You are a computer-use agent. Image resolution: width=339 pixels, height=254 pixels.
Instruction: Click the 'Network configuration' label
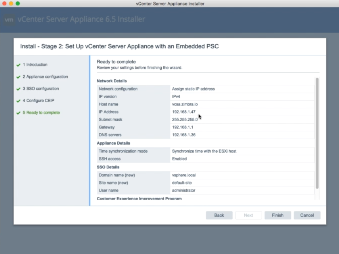click(118, 89)
